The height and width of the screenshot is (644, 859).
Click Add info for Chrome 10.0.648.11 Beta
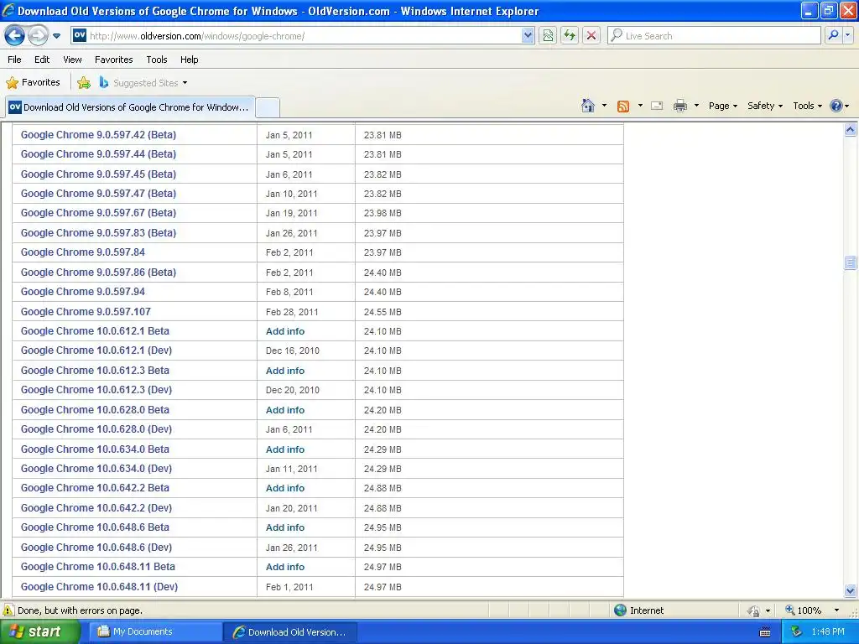coord(285,568)
